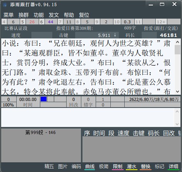The image size is (182, 172).
Task: Click the 00:00.00 timer display
Action: (x=28, y=99)
